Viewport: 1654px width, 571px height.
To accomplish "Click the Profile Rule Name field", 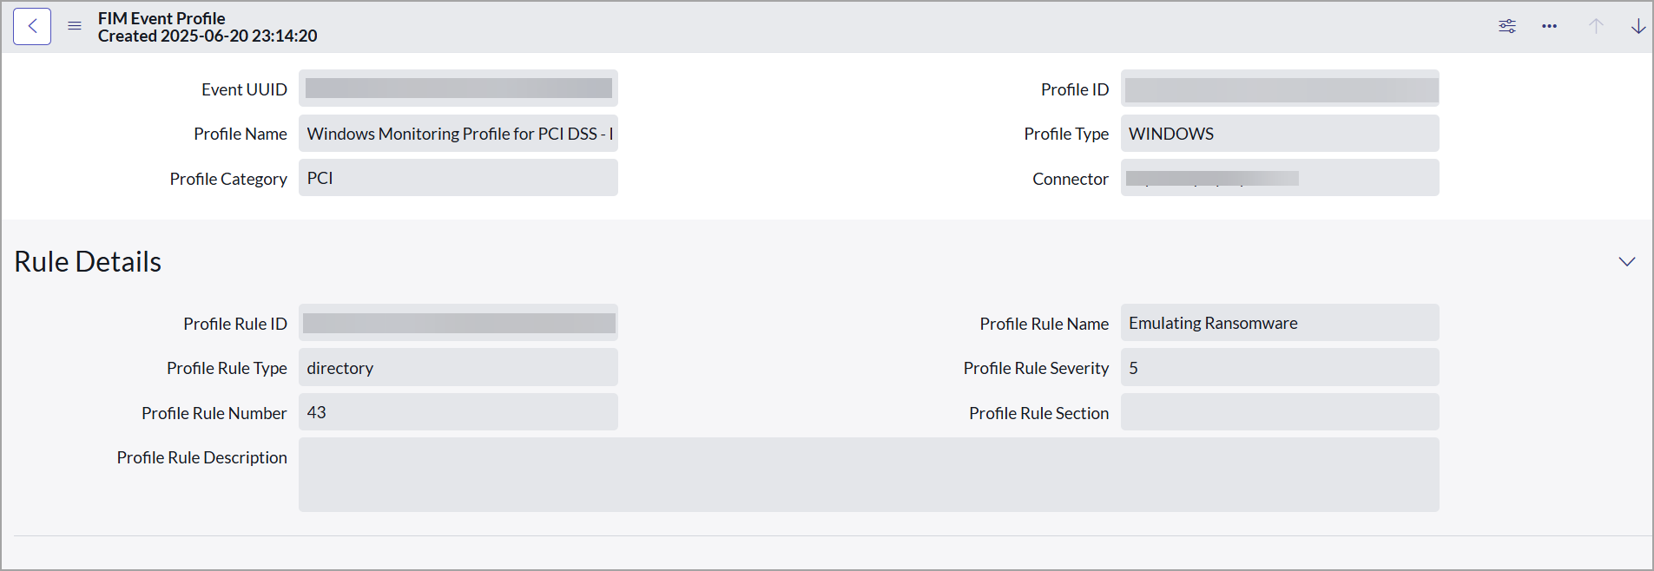I will (x=1279, y=323).
